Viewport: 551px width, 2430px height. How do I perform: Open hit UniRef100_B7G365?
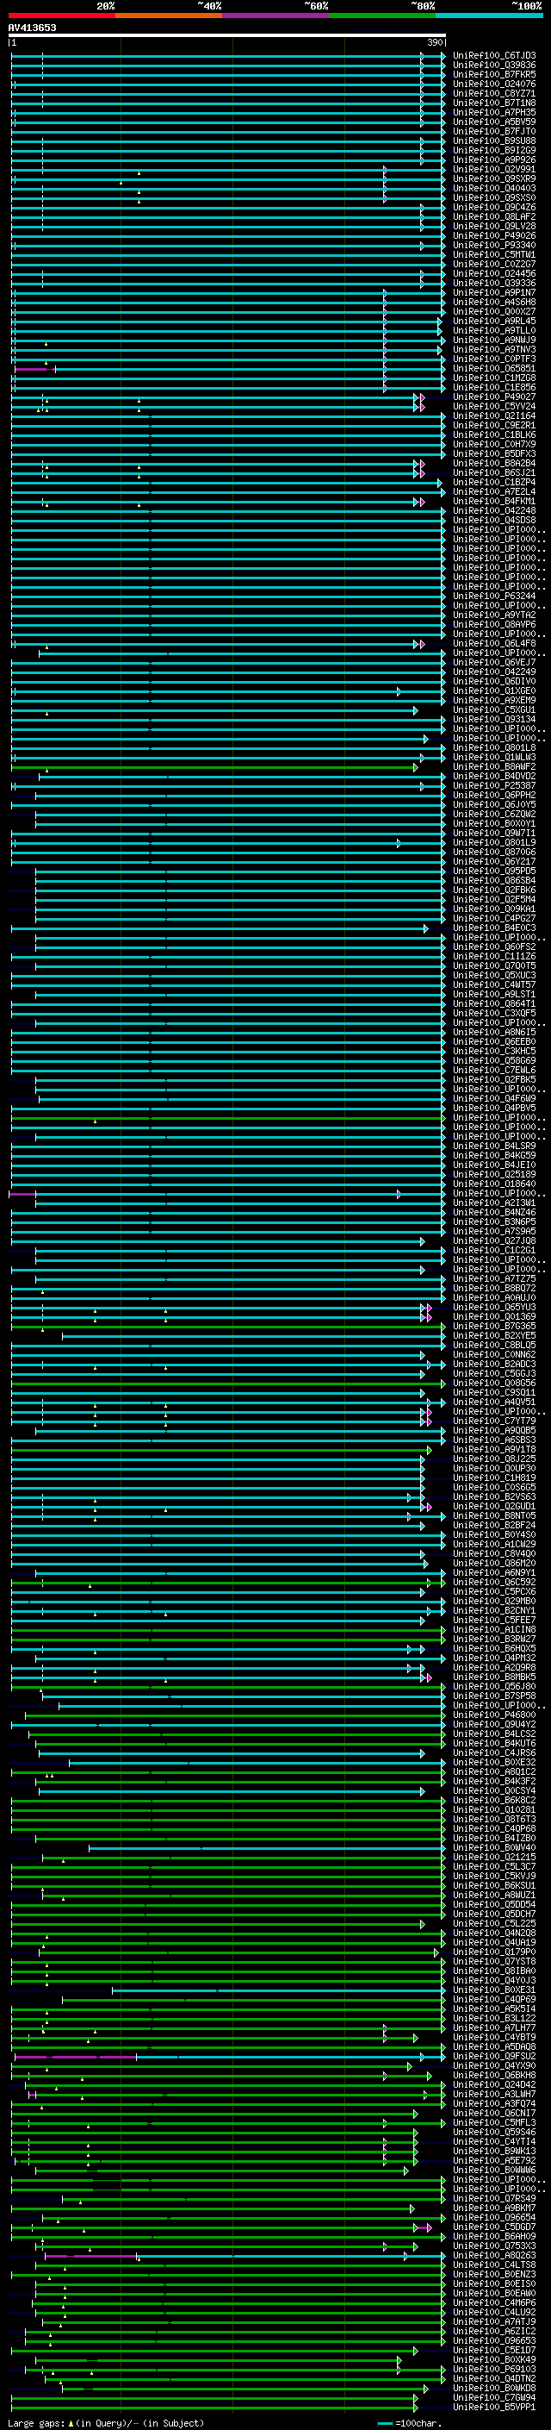click(x=494, y=1327)
